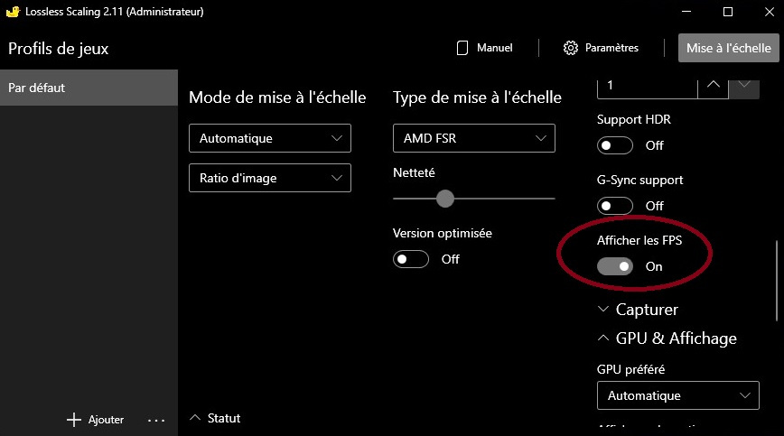784x436 pixels.
Task: Open the GPU préféré dropdown
Action: [677, 395]
